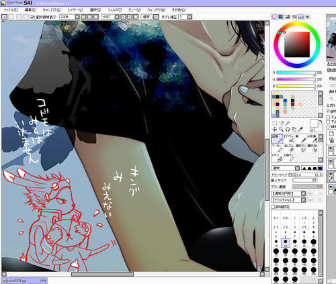The image size is (336, 284).
Task: Open the Other (その他) menu
Action: pos(179,10)
